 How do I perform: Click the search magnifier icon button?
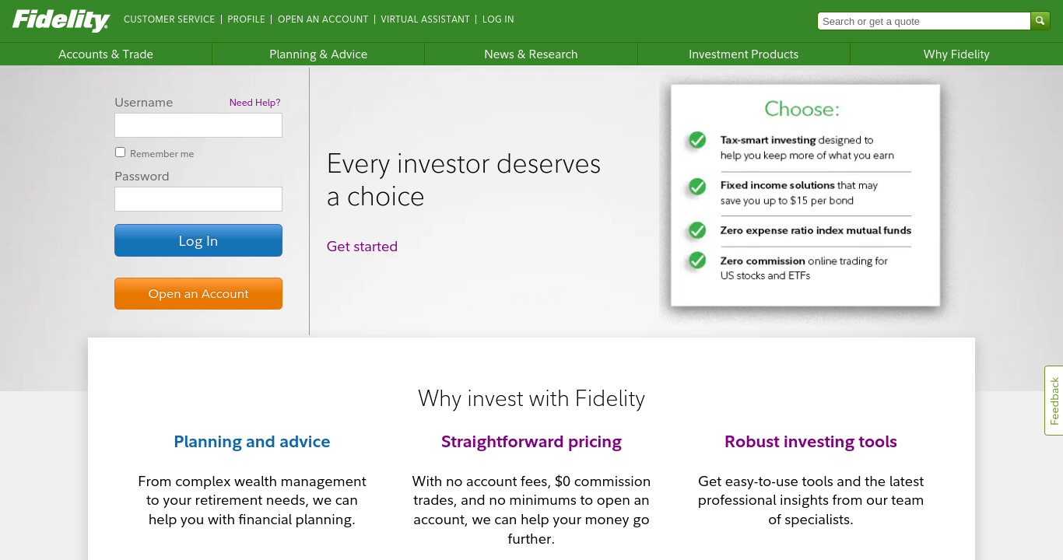click(1040, 21)
